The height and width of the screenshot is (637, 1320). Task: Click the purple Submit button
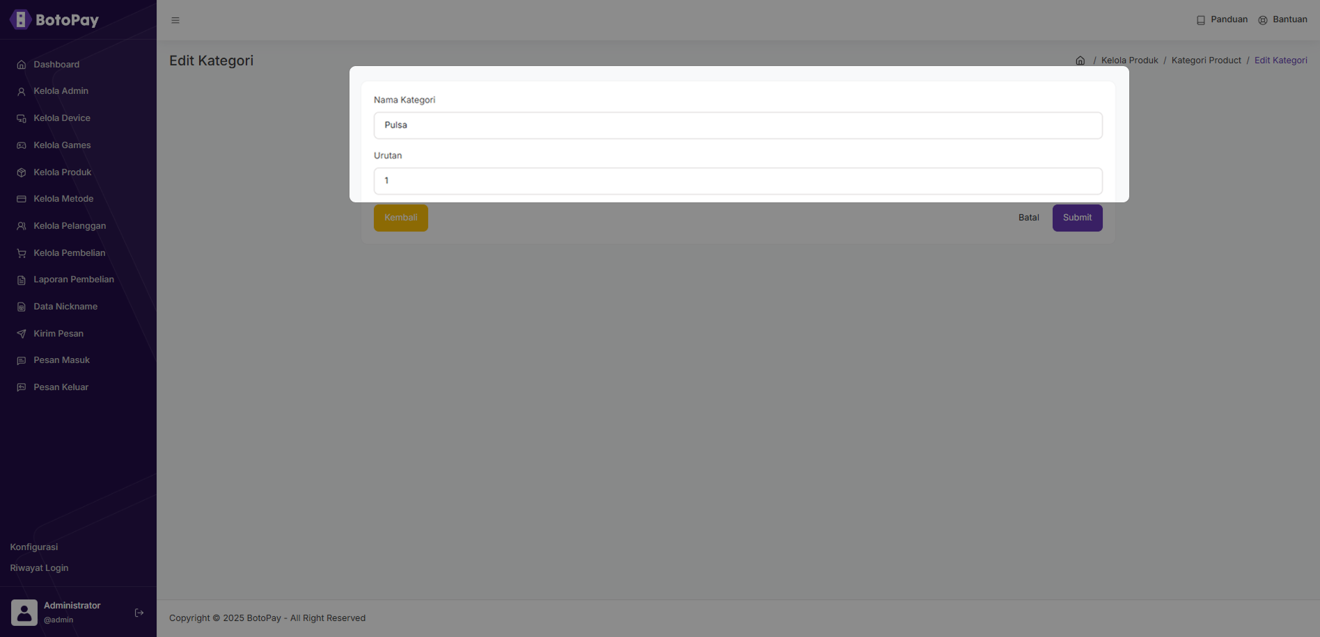point(1078,218)
